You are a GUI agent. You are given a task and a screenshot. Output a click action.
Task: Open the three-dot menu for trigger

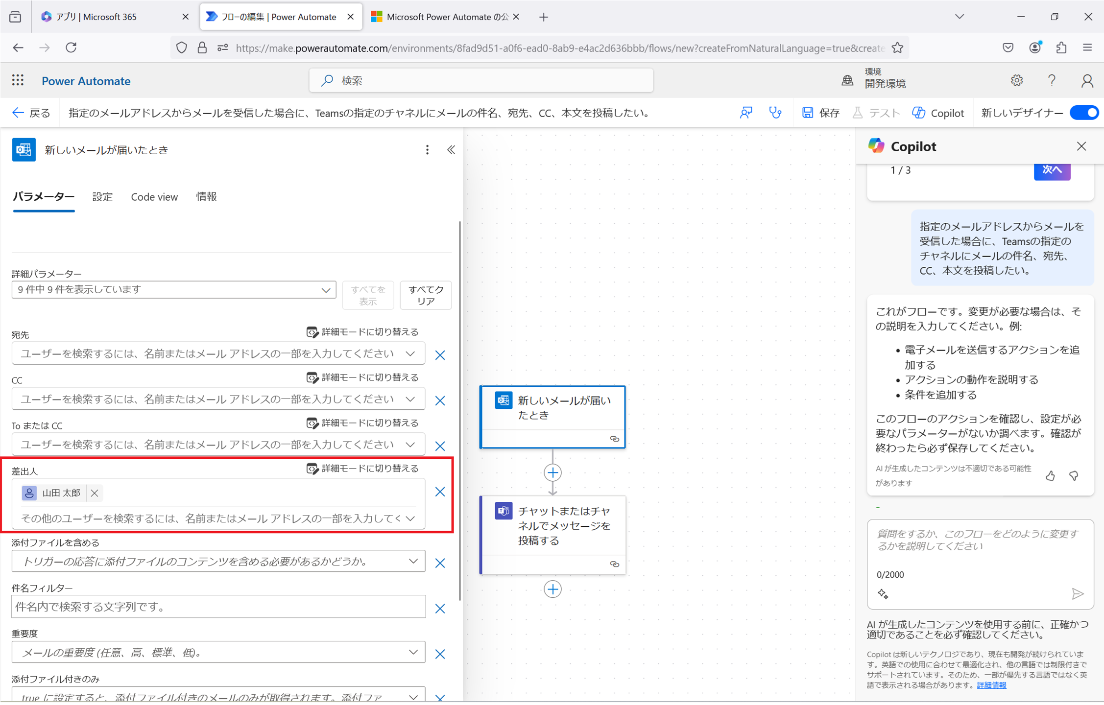427,150
